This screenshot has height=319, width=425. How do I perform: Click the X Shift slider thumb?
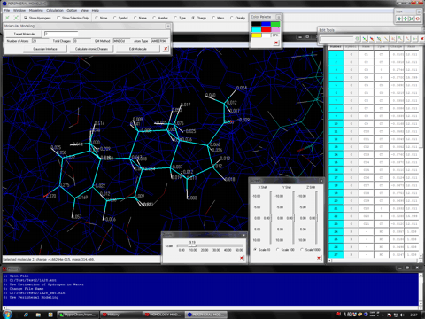point(270,218)
